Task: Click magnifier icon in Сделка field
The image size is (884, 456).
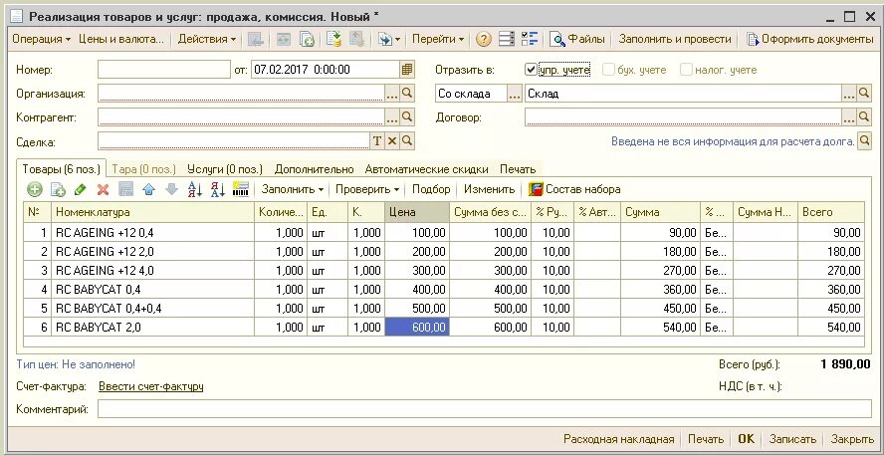Action: click(407, 141)
